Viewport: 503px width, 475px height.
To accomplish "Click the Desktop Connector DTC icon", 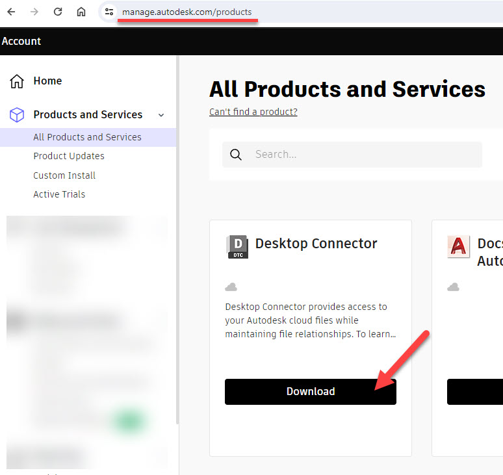I will pos(237,247).
